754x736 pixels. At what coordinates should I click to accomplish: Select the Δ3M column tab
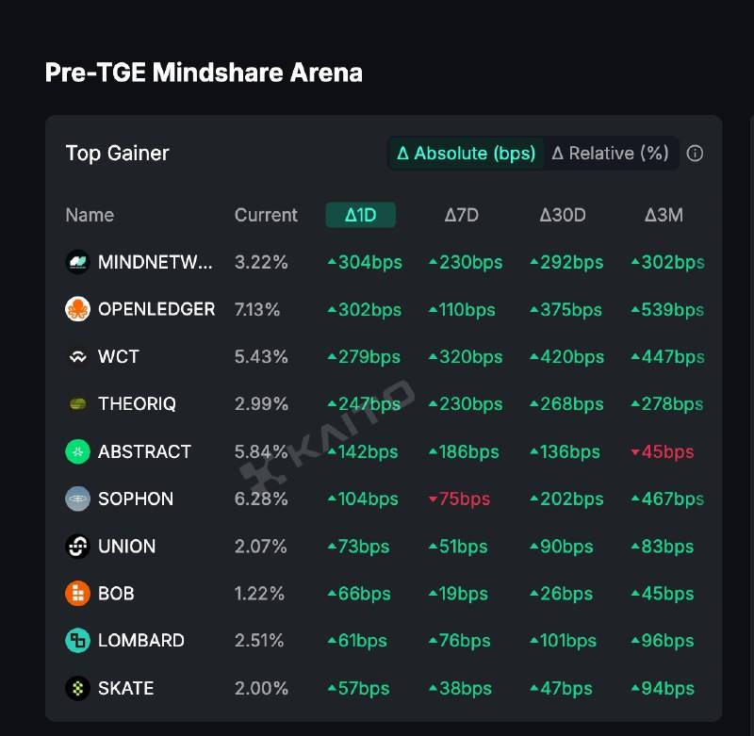pyautogui.click(x=664, y=215)
